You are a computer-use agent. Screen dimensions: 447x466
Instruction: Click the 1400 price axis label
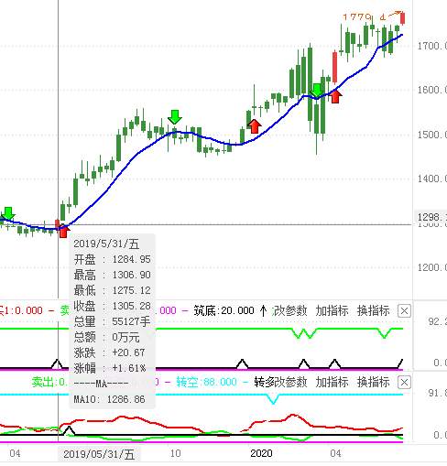tap(431, 179)
